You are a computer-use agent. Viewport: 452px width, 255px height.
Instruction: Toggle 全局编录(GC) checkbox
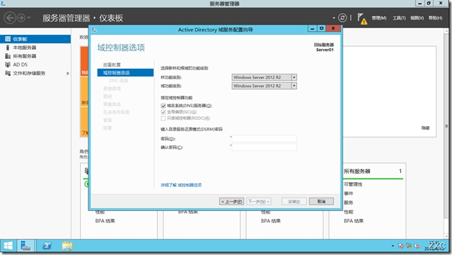[163, 112]
